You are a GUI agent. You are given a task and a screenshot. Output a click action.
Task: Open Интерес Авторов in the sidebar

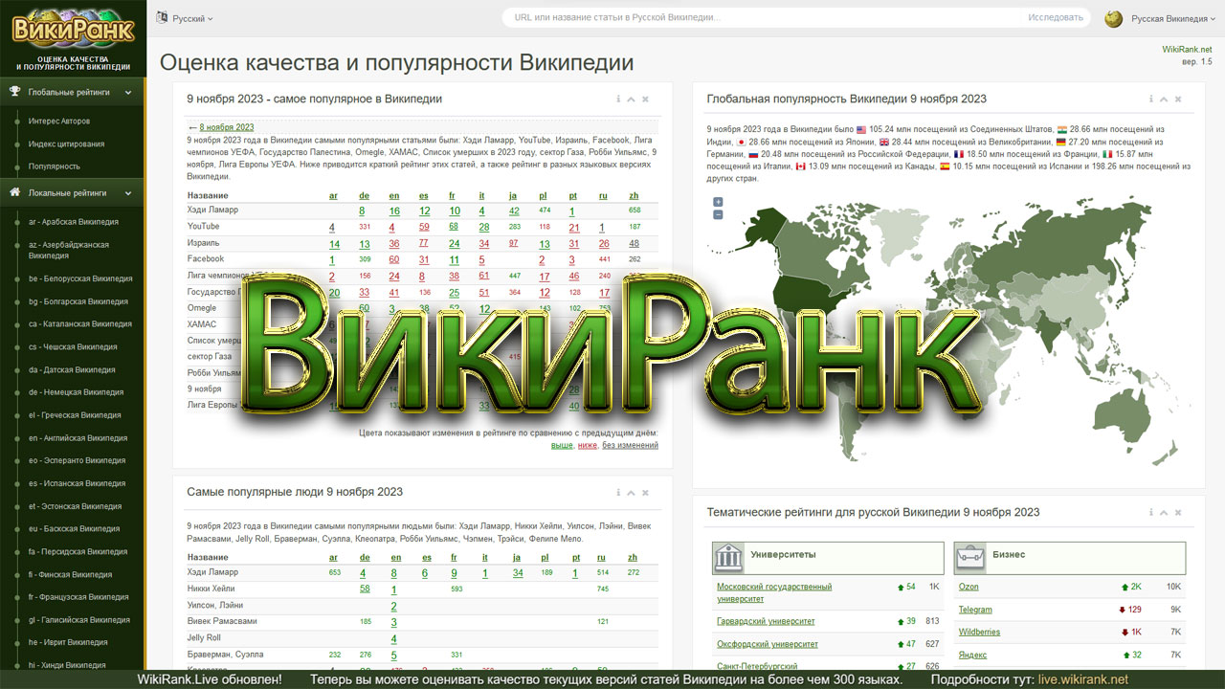(59, 121)
